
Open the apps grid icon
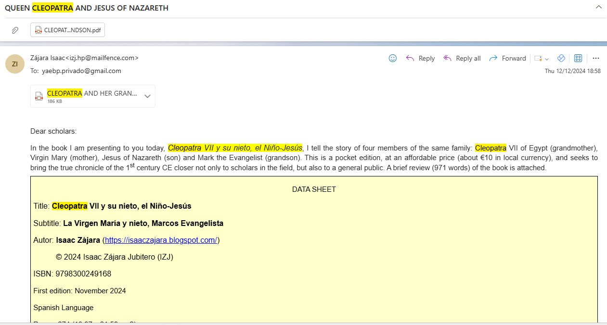coord(578,58)
